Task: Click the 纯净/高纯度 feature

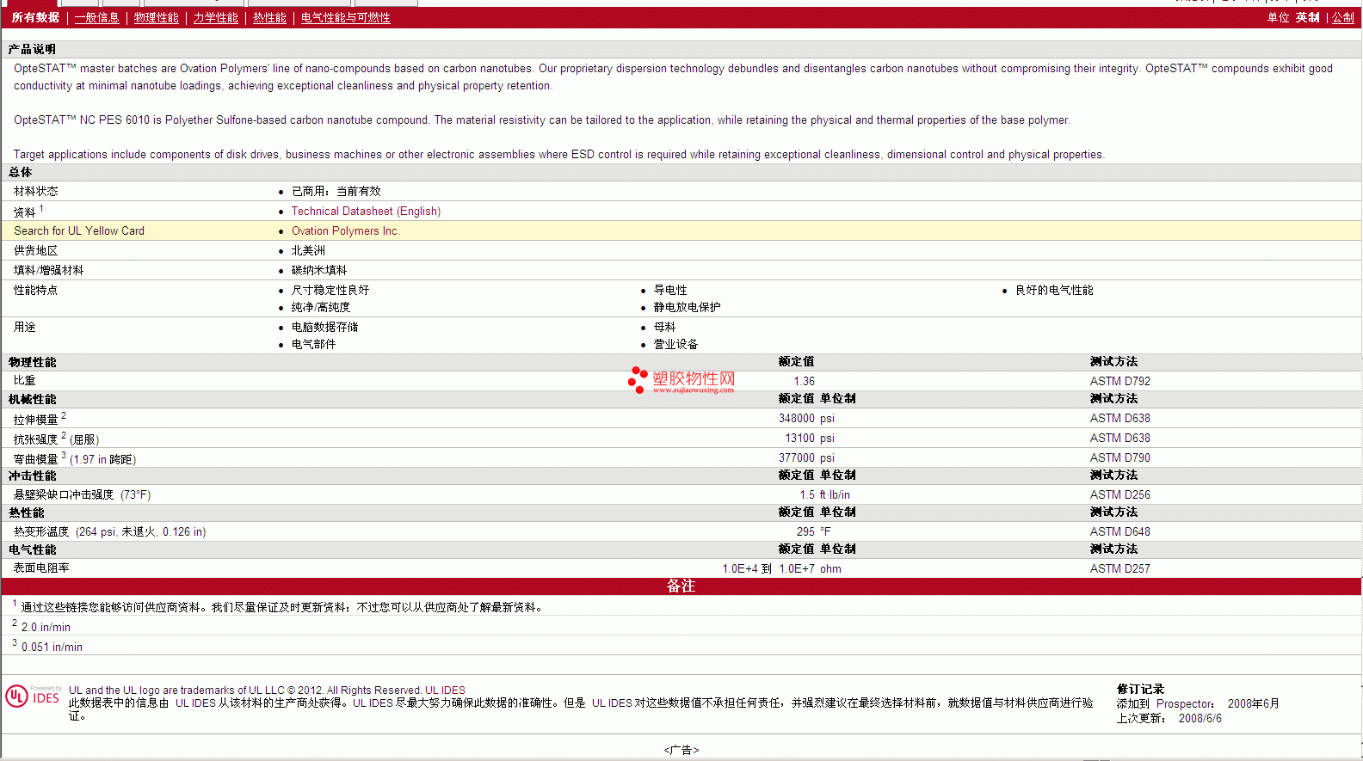Action: click(x=321, y=307)
